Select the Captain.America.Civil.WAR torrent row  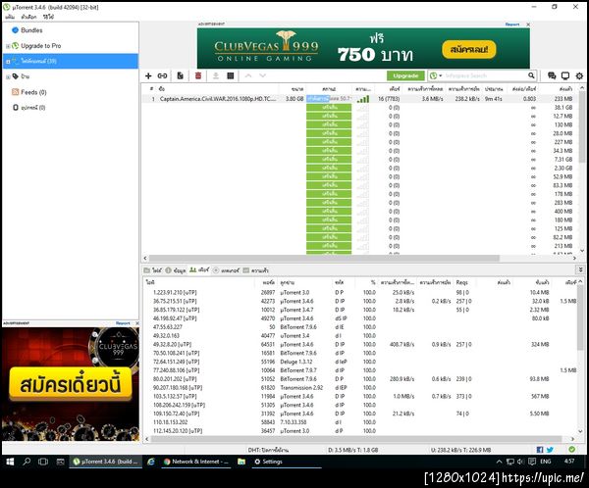pos(360,99)
